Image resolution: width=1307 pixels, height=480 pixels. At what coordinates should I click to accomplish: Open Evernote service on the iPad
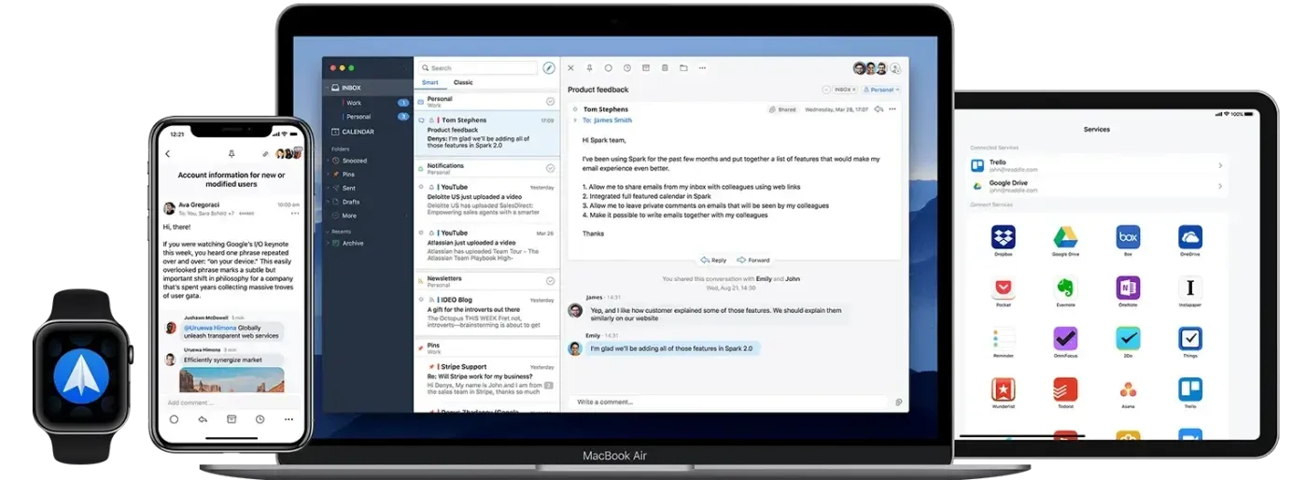pyautogui.click(x=1065, y=288)
